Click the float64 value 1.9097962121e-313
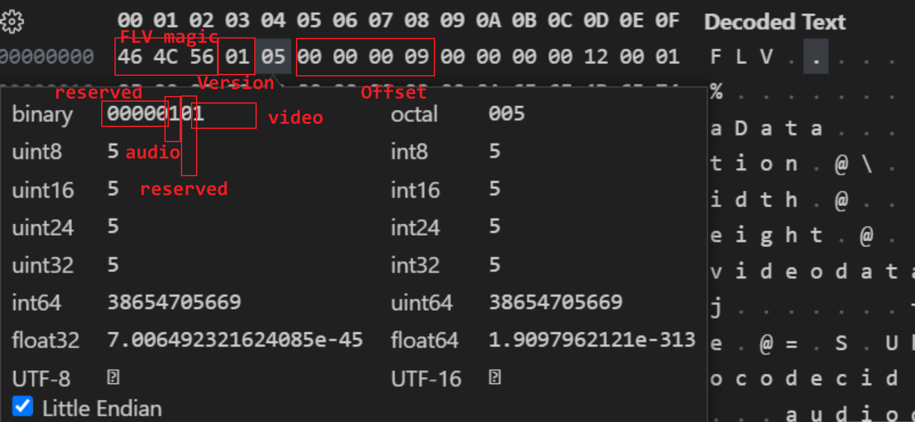Image resolution: width=915 pixels, height=422 pixels. click(592, 341)
